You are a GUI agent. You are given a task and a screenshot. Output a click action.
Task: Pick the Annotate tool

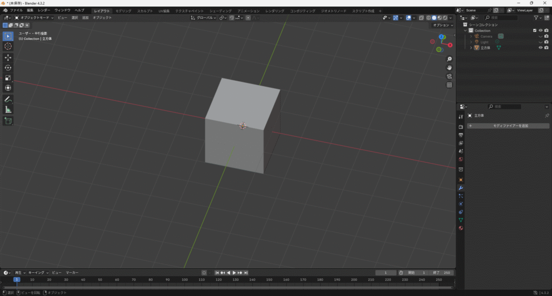coord(8,100)
